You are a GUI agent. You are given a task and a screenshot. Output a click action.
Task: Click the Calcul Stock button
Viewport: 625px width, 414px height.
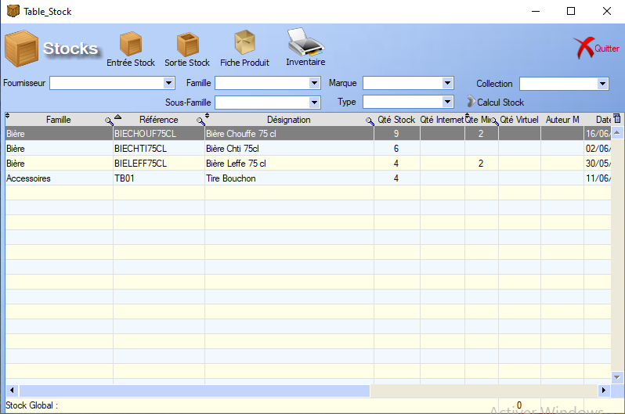click(x=495, y=103)
